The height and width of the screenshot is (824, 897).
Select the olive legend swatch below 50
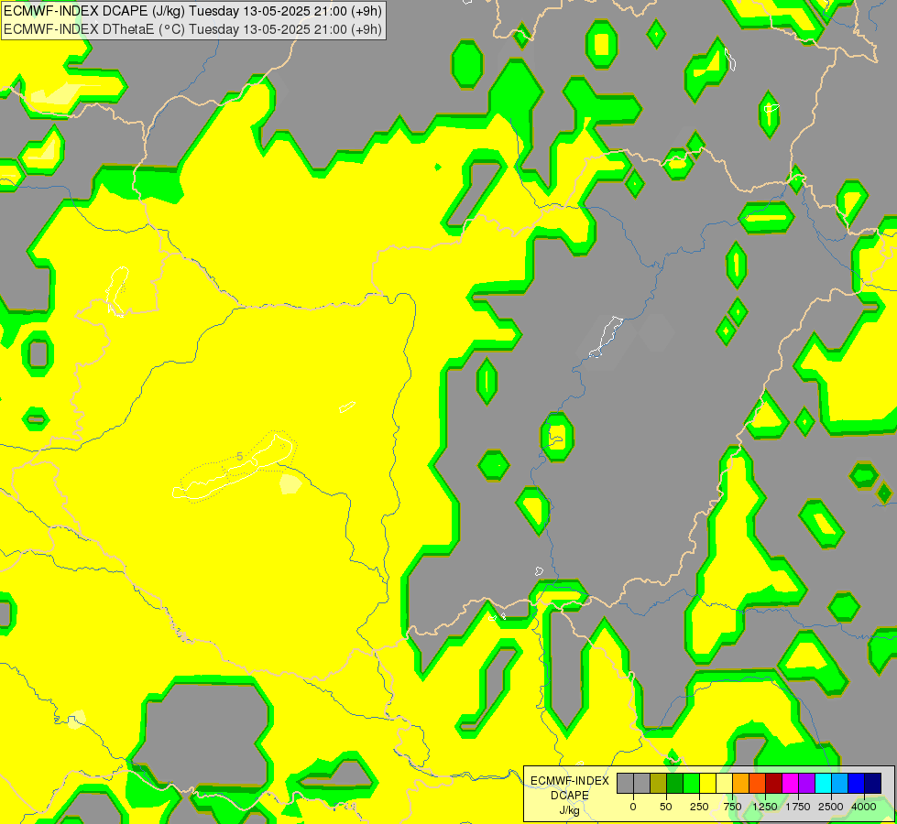pyautogui.click(x=659, y=783)
